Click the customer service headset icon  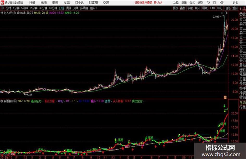(x=208, y=3)
